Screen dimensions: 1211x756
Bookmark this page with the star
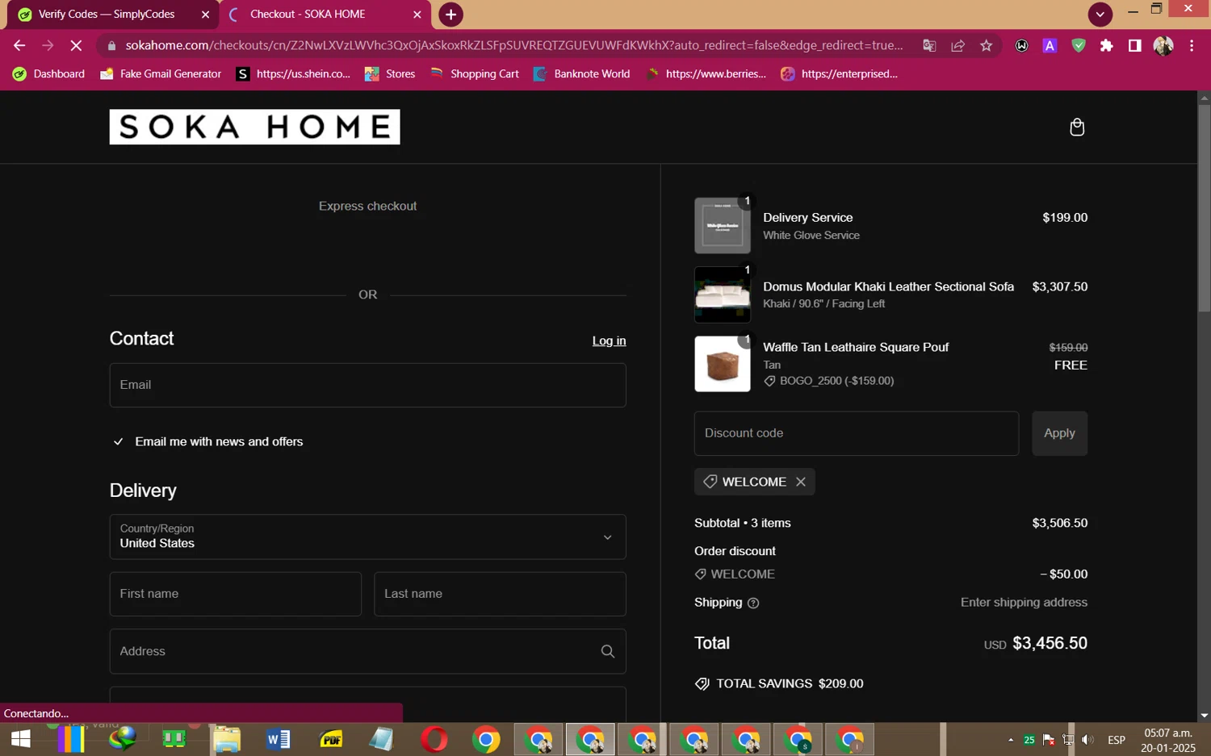(986, 46)
